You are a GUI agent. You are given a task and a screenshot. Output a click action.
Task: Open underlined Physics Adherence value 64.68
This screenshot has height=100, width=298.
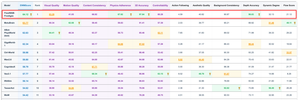click(x=121, y=44)
